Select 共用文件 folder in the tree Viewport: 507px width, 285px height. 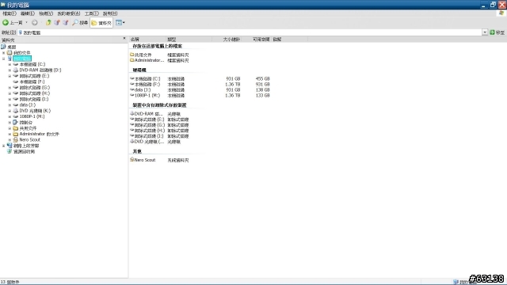tap(28, 128)
